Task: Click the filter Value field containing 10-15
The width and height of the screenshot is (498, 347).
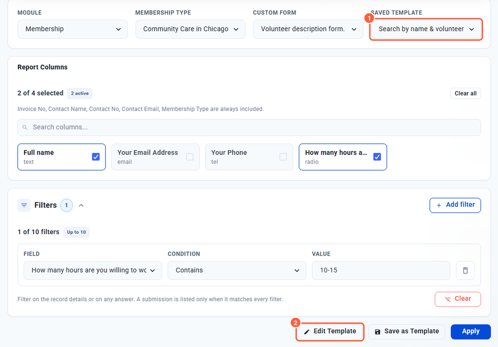Action: pos(381,271)
